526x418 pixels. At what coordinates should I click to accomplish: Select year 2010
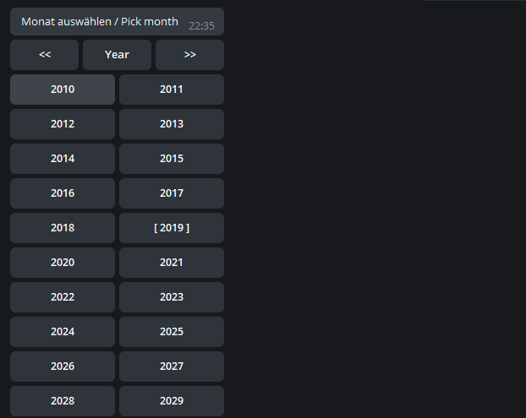tap(63, 90)
